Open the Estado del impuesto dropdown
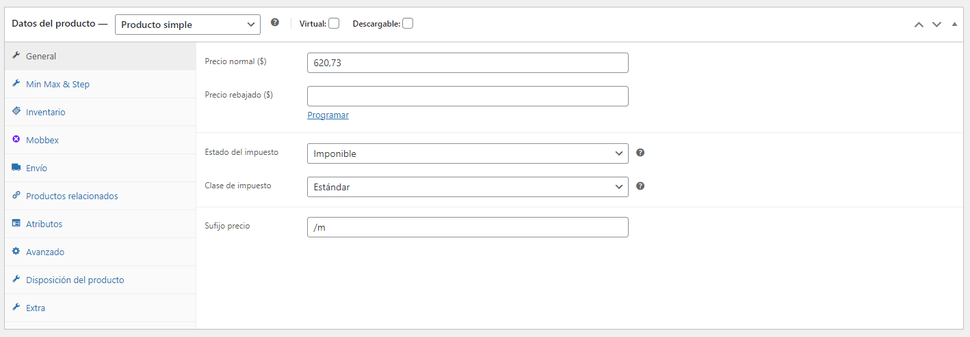This screenshot has width=970, height=337. [x=468, y=153]
